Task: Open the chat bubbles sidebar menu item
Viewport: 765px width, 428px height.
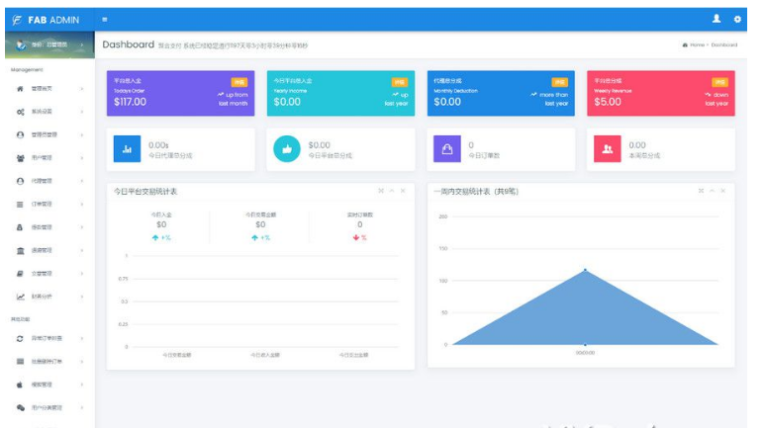Action: click(21, 406)
